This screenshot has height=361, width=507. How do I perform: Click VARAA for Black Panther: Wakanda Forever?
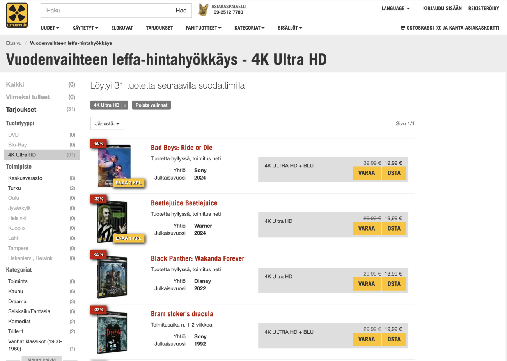point(367,284)
